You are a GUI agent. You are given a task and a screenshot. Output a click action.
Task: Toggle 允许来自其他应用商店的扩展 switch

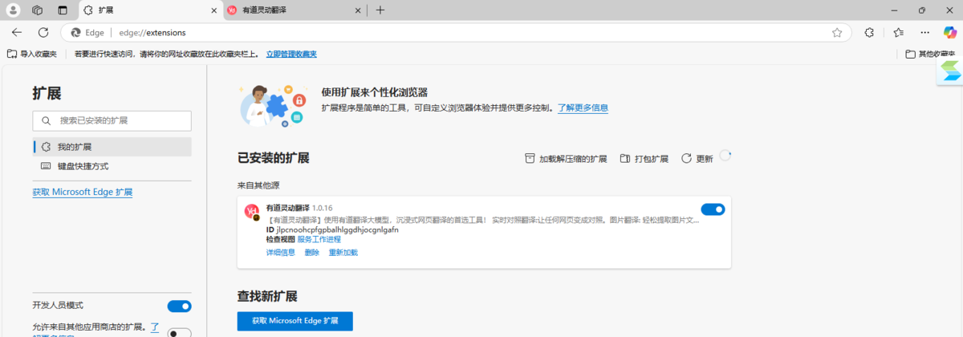point(179,333)
